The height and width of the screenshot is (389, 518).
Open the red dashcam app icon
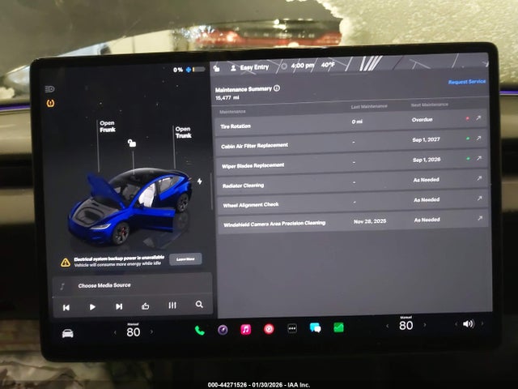pyautogui.click(x=269, y=329)
